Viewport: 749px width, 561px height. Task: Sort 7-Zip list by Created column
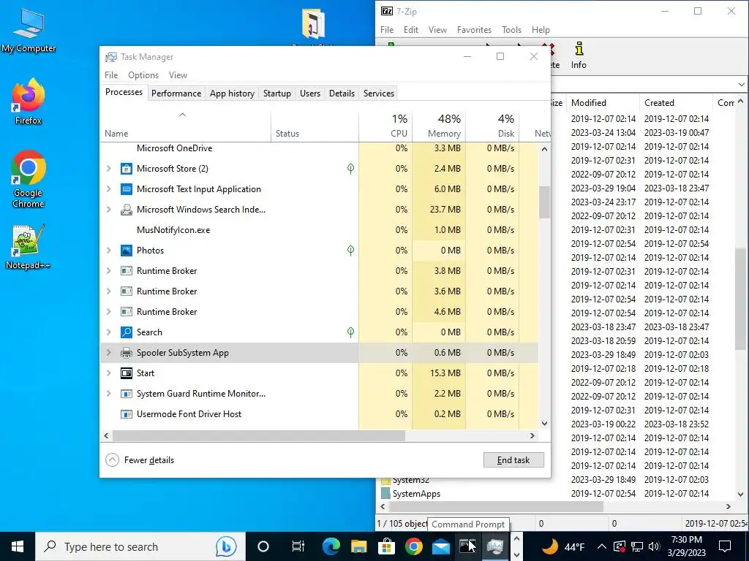tap(676, 102)
